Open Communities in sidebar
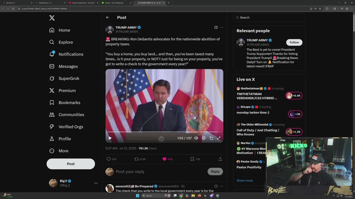Screen dimensions: 355x199 pyautogui.click(x=67, y=115)
